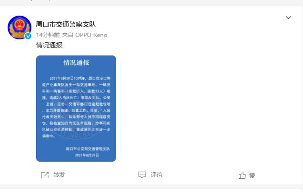Select the 评论 label text
The width and height of the screenshot is (303, 192).
point(156,175)
